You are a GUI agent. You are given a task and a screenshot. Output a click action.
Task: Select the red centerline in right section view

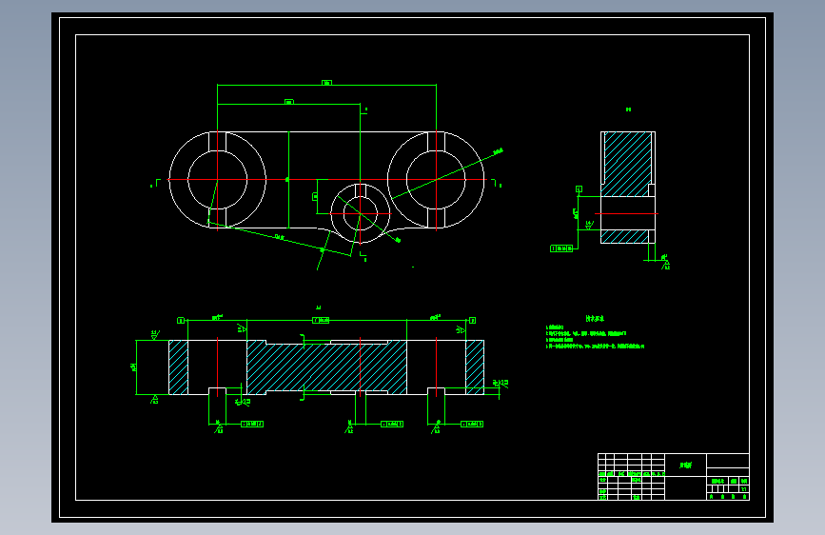coord(626,214)
